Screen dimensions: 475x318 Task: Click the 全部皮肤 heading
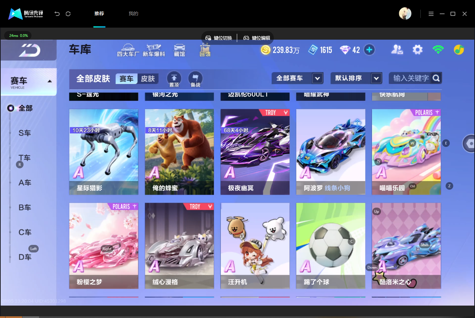click(x=93, y=79)
